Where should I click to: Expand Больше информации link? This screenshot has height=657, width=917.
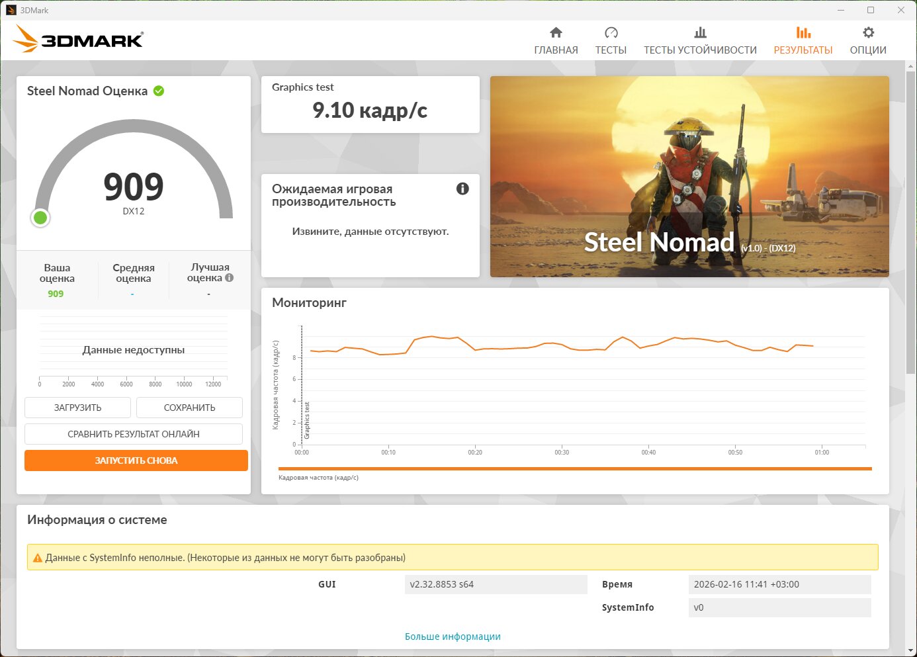[453, 636]
